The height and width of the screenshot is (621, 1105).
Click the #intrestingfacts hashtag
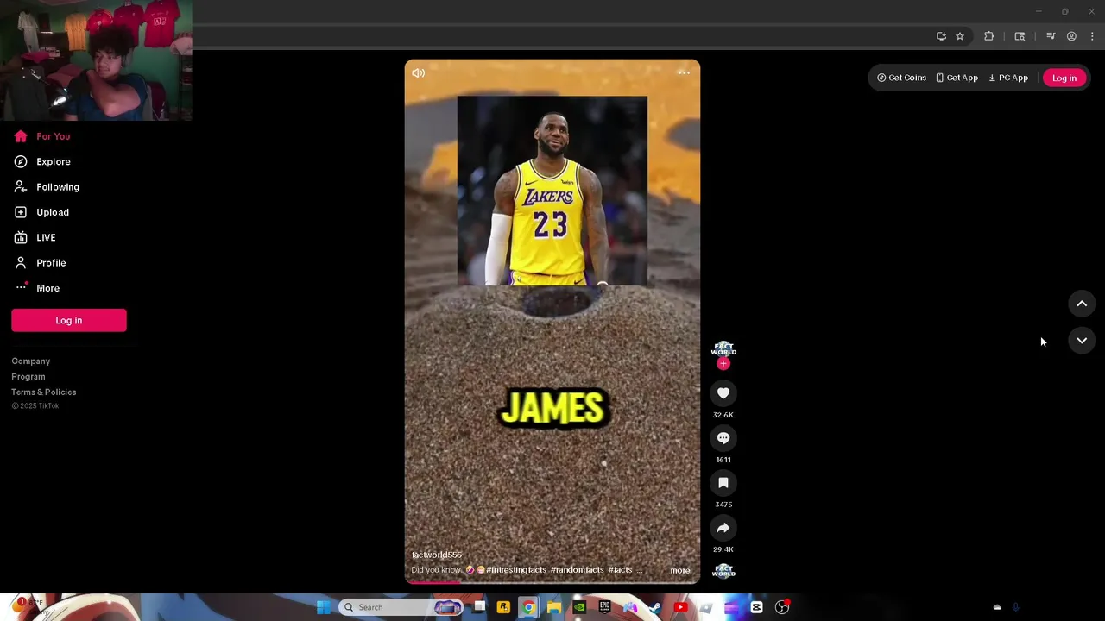[x=516, y=570]
